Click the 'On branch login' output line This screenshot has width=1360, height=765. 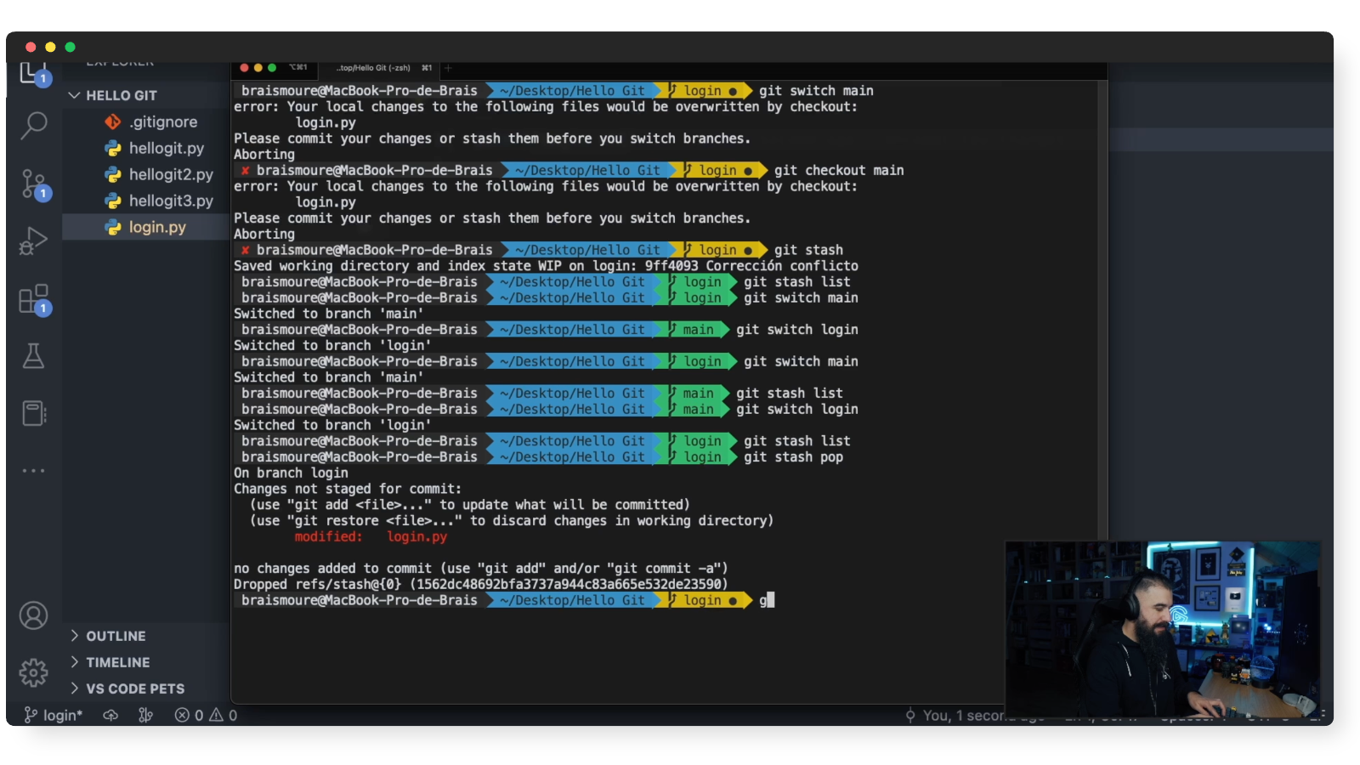click(x=291, y=473)
